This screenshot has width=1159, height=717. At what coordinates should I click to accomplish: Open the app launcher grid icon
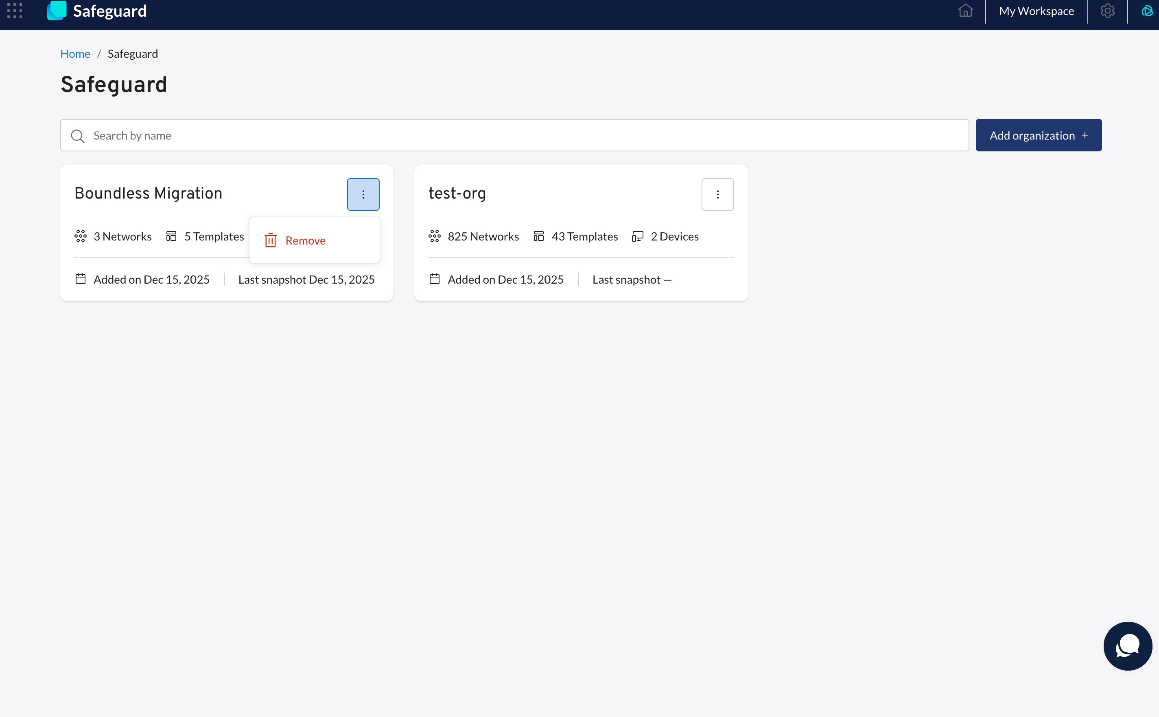tap(15, 11)
